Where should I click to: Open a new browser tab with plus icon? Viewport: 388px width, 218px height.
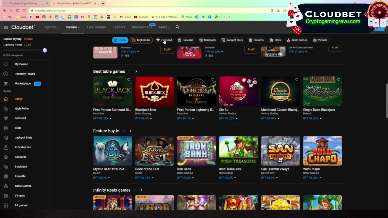[103, 3]
